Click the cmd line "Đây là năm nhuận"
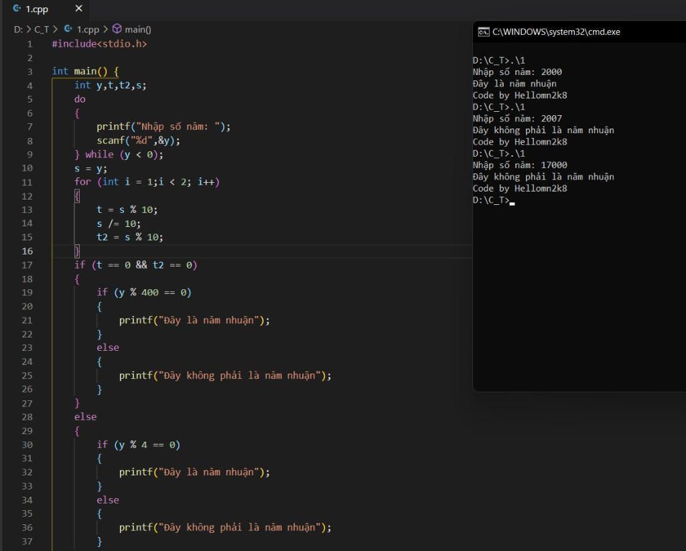The image size is (686, 551). [514, 84]
